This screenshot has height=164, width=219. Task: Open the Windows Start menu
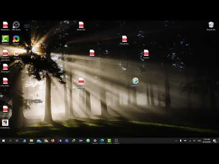click(3, 141)
